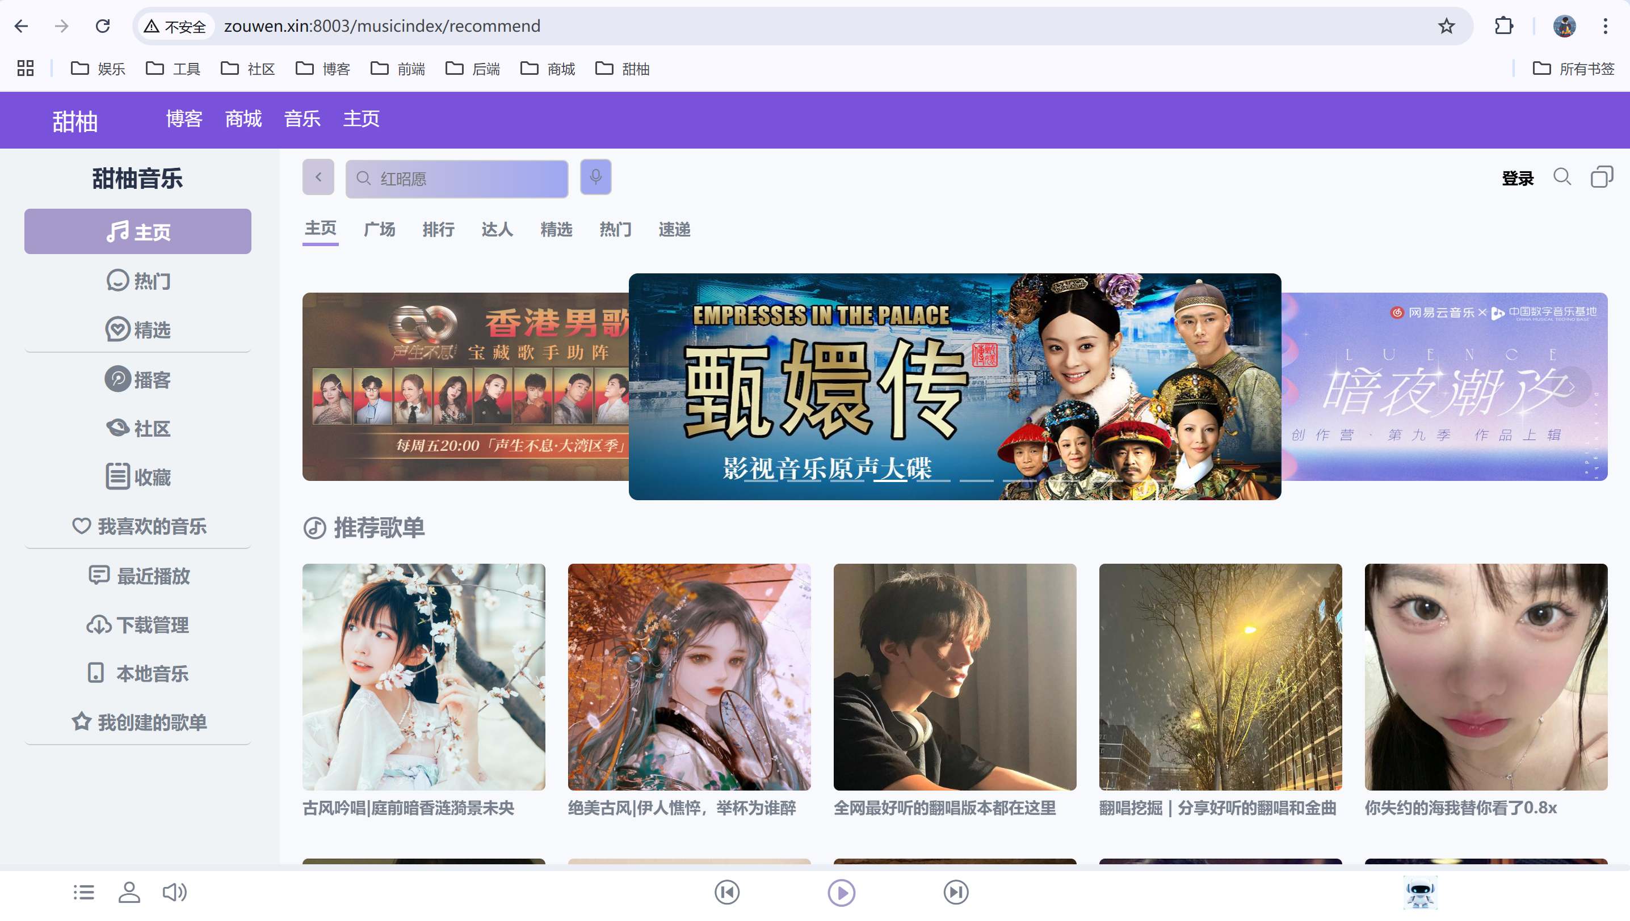Screen dimensions: 1630x921
Task: Open 下载管理 in the sidebar
Action: point(138,625)
